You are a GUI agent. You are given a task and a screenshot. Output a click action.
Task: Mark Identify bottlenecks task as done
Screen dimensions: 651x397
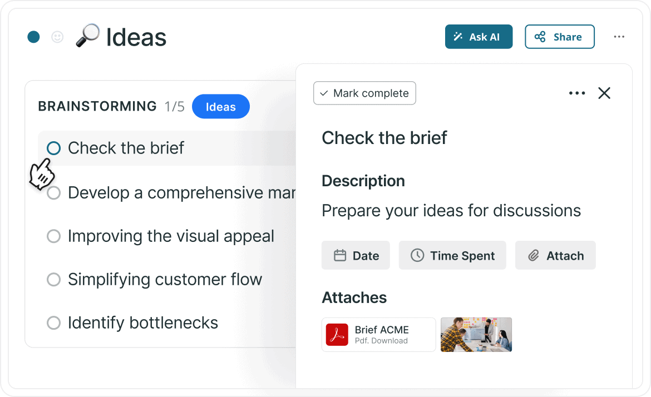coord(53,322)
